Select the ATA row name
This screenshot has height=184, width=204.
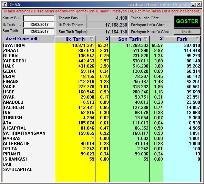pos(8,123)
